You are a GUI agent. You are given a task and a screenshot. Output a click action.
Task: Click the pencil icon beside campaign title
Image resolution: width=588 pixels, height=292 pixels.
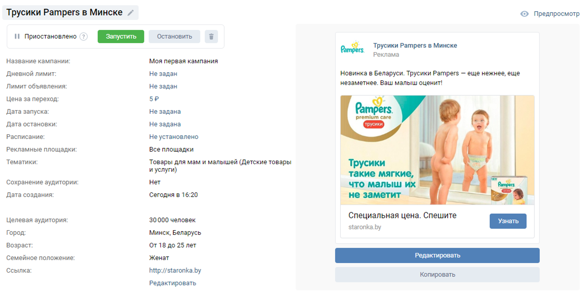click(x=130, y=13)
